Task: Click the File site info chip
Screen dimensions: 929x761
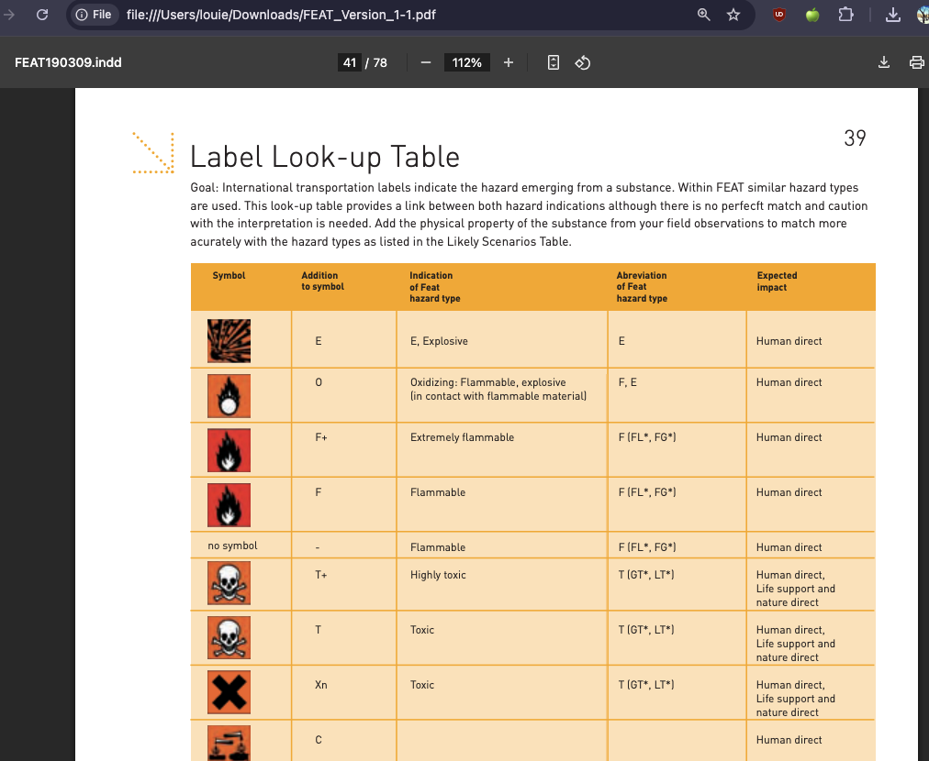Action: [x=93, y=15]
